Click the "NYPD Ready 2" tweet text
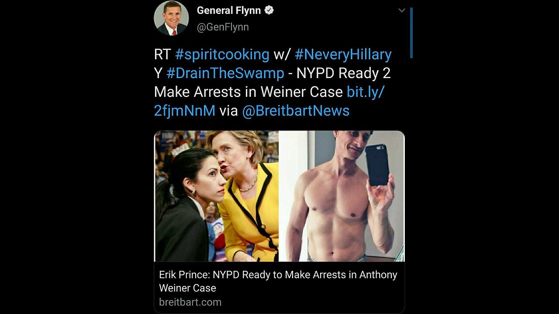Screen dimensions: 559x314 pos(343,73)
